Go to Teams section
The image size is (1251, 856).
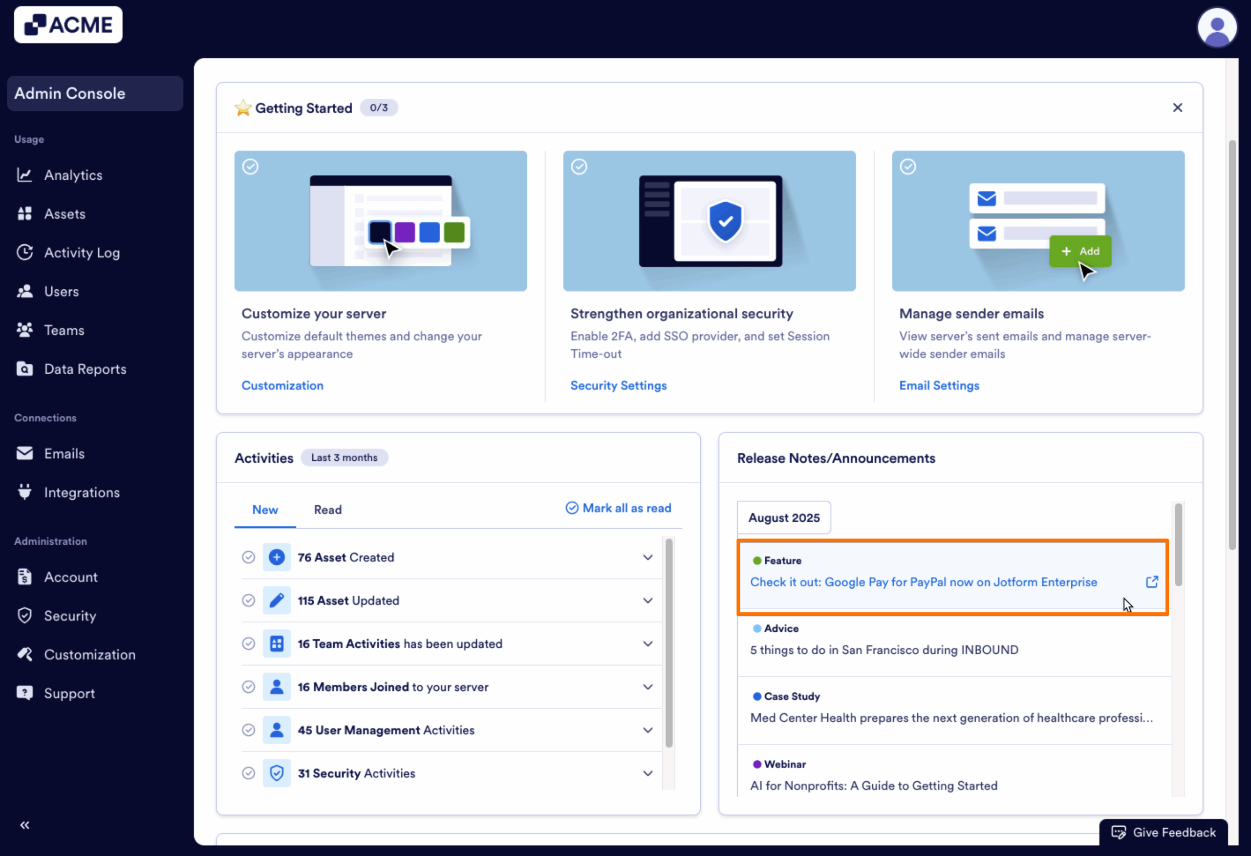tap(64, 330)
